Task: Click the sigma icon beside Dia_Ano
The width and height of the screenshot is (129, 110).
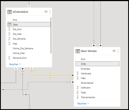Action: coord(9,29)
